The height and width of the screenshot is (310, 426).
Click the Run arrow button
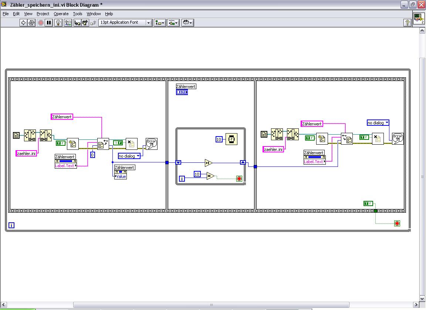click(x=23, y=23)
